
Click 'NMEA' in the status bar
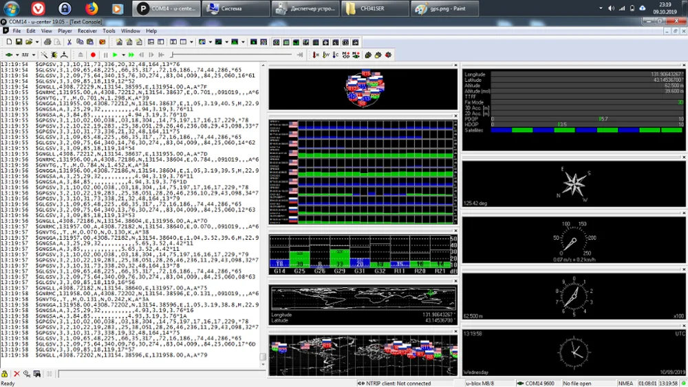coord(625,384)
